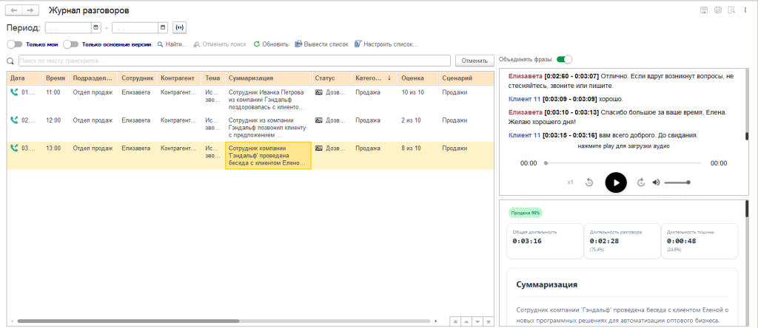Go back with the left arrow button

(x=13, y=10)
